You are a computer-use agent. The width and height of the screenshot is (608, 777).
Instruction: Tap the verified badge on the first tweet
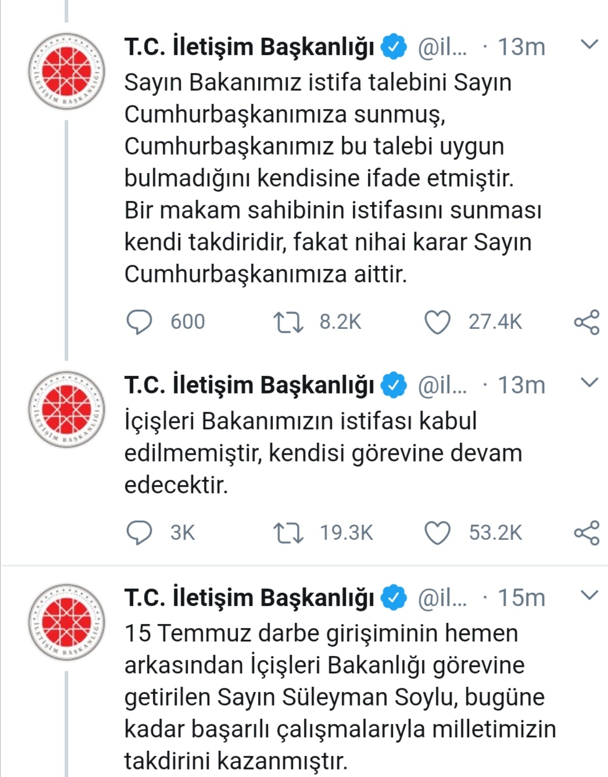coord(394,46)
